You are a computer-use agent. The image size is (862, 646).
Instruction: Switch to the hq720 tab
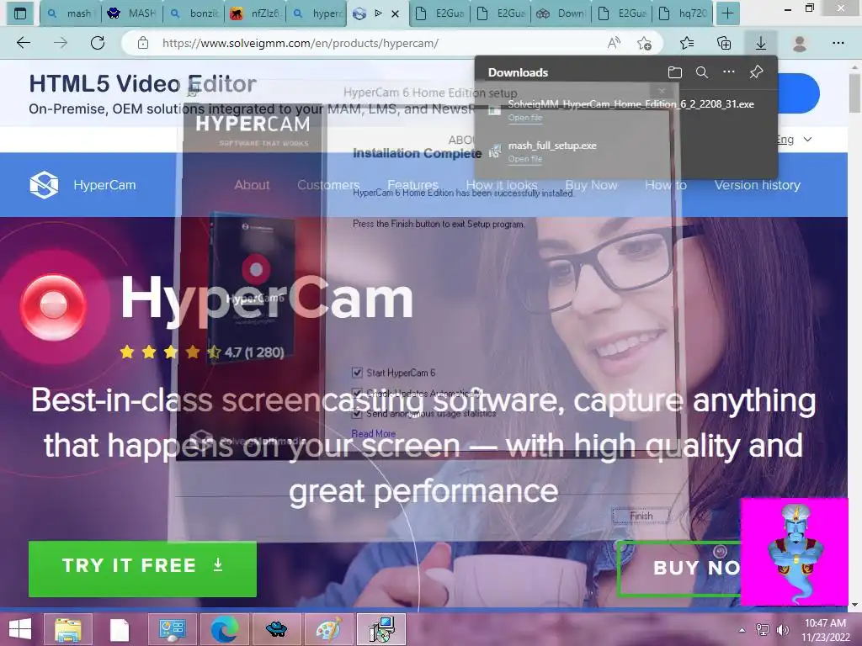(682, 13)
